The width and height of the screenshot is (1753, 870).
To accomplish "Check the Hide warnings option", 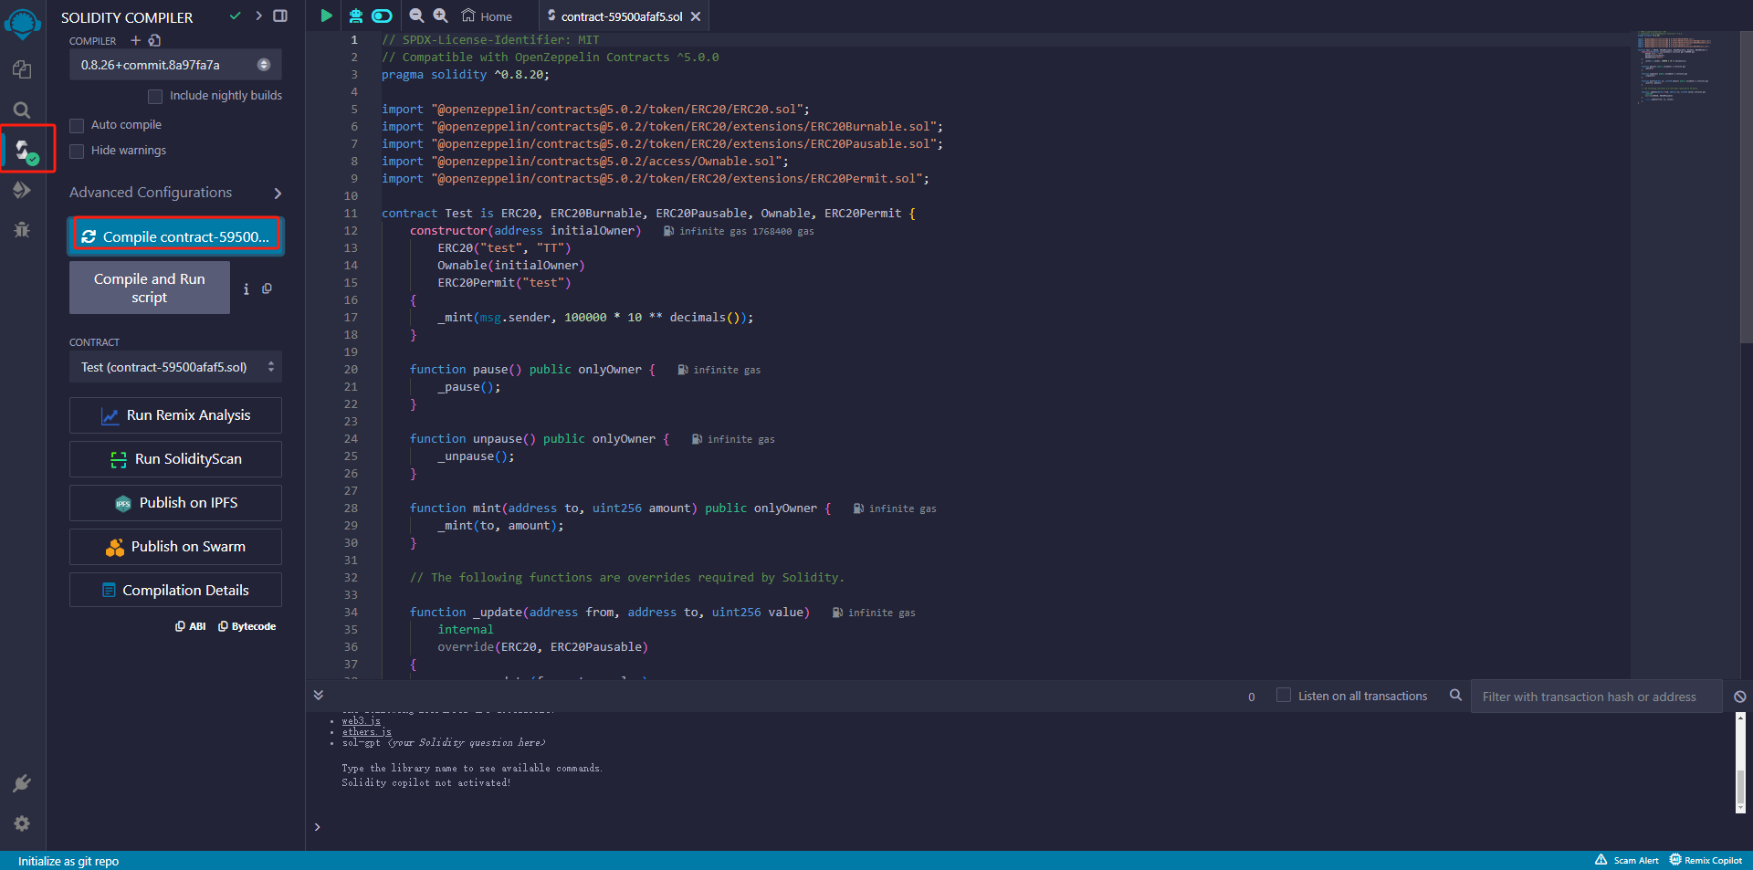I will [x=78, y=151].
